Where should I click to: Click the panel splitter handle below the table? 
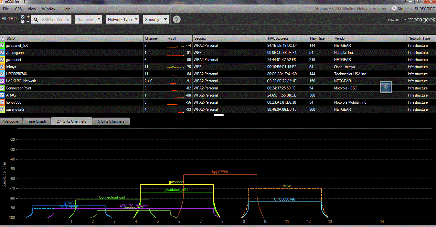coord(219,115)
